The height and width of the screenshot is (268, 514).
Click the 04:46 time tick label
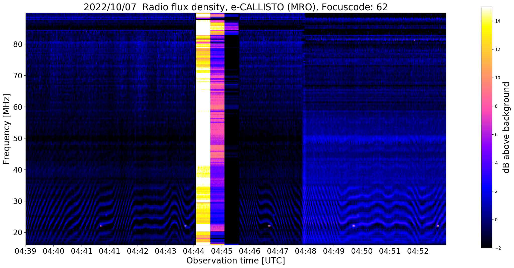click(x=250, y=251)
